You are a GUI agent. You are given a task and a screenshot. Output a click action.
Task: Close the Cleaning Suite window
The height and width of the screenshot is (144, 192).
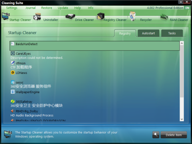click(x=187, y=2)
